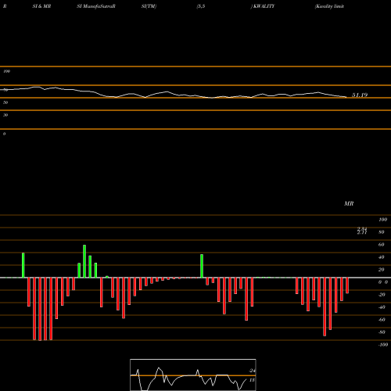Image resolution: width=391 pixels, height=391 pixels.
Task: Click the 18 value in the mini chart
Action: coord(252,380)
